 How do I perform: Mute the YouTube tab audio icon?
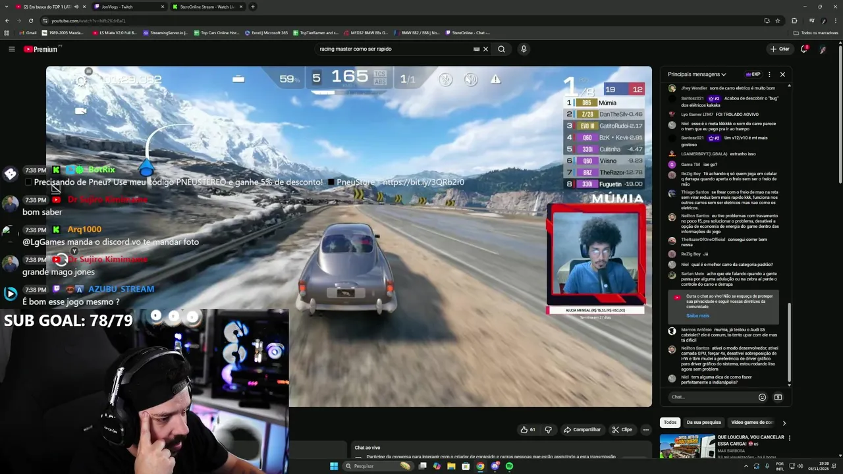click(76, 7)
